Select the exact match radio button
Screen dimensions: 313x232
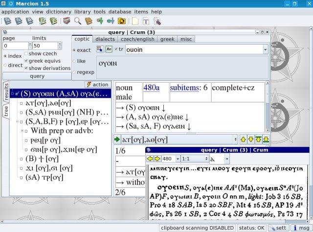pyautogui.click(x=74, y=50)
